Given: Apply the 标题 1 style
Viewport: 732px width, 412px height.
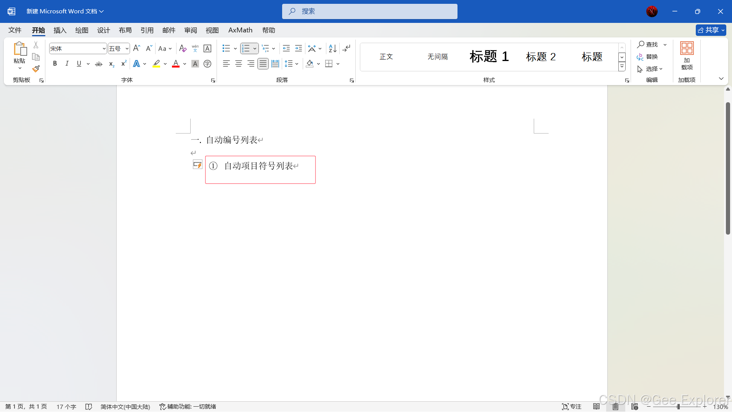Looking at the screenshot, I should pos(489,57).
